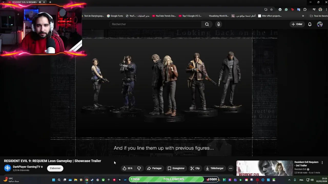Subscribe with the S'abonner button
Image resolution: width=328 pixels, height=184 pixels.
click(x=55, y=168)
